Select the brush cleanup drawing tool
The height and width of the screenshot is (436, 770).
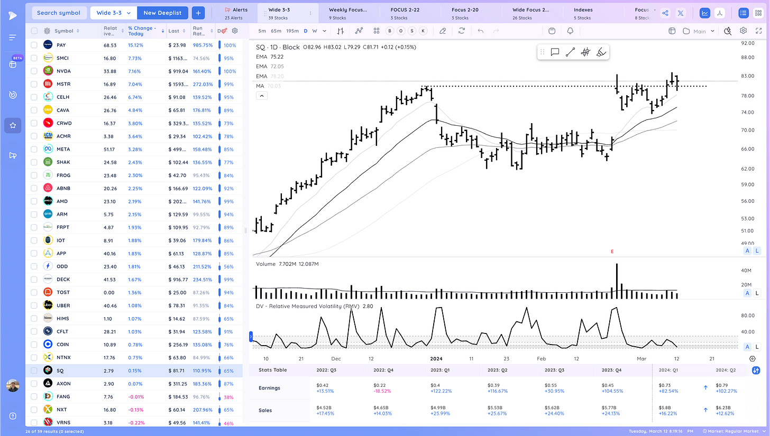click(x=601, y=52)
